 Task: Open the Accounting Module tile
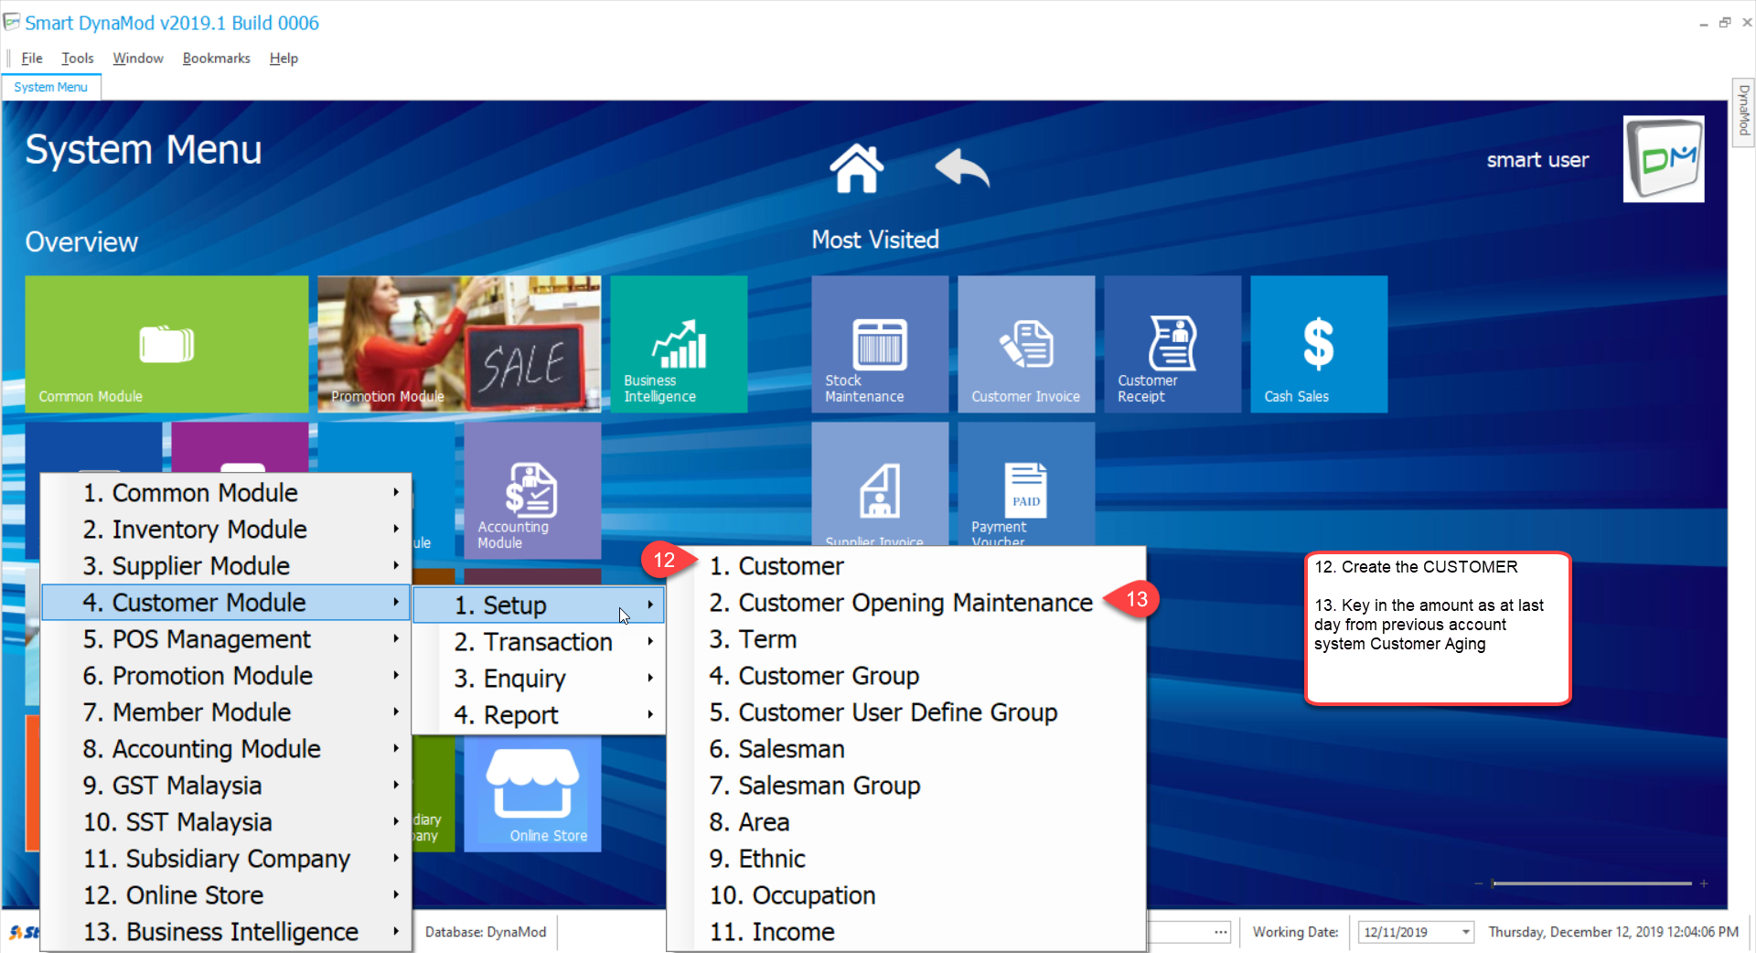[x=532, y=490]
